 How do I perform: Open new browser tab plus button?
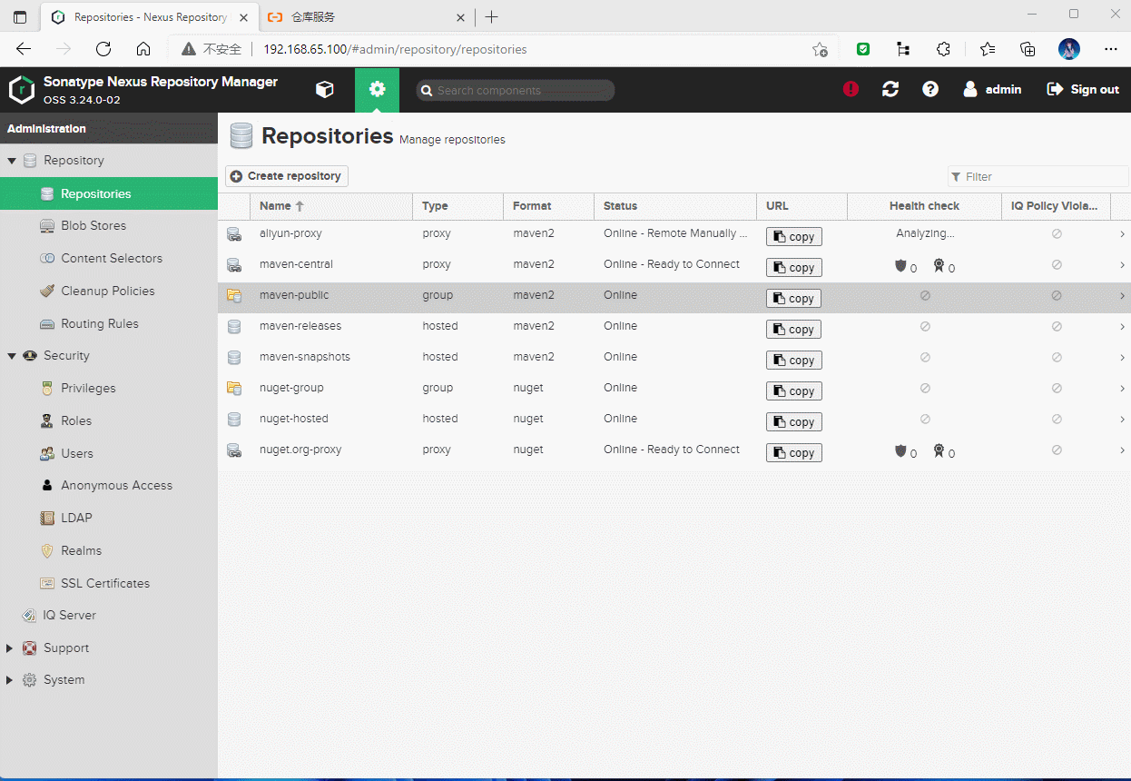[x=491, y=17]
